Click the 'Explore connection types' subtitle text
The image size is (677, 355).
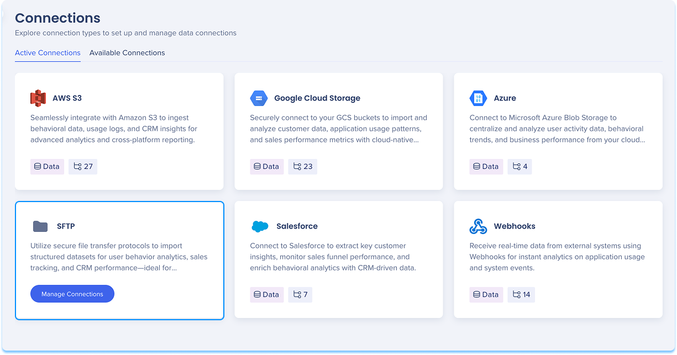(x=125, y=33)
